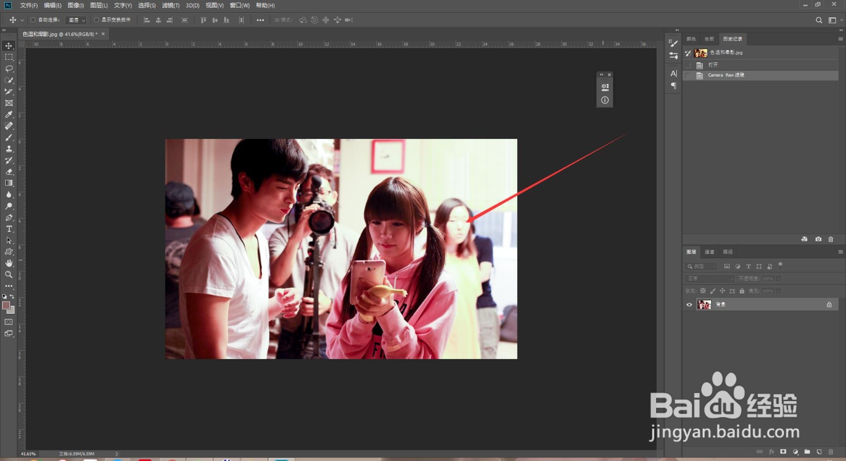Image resolution: width=846 pixels, height=461 pixels.
Task: Select the History Brush tool
Action: point(9,160)
